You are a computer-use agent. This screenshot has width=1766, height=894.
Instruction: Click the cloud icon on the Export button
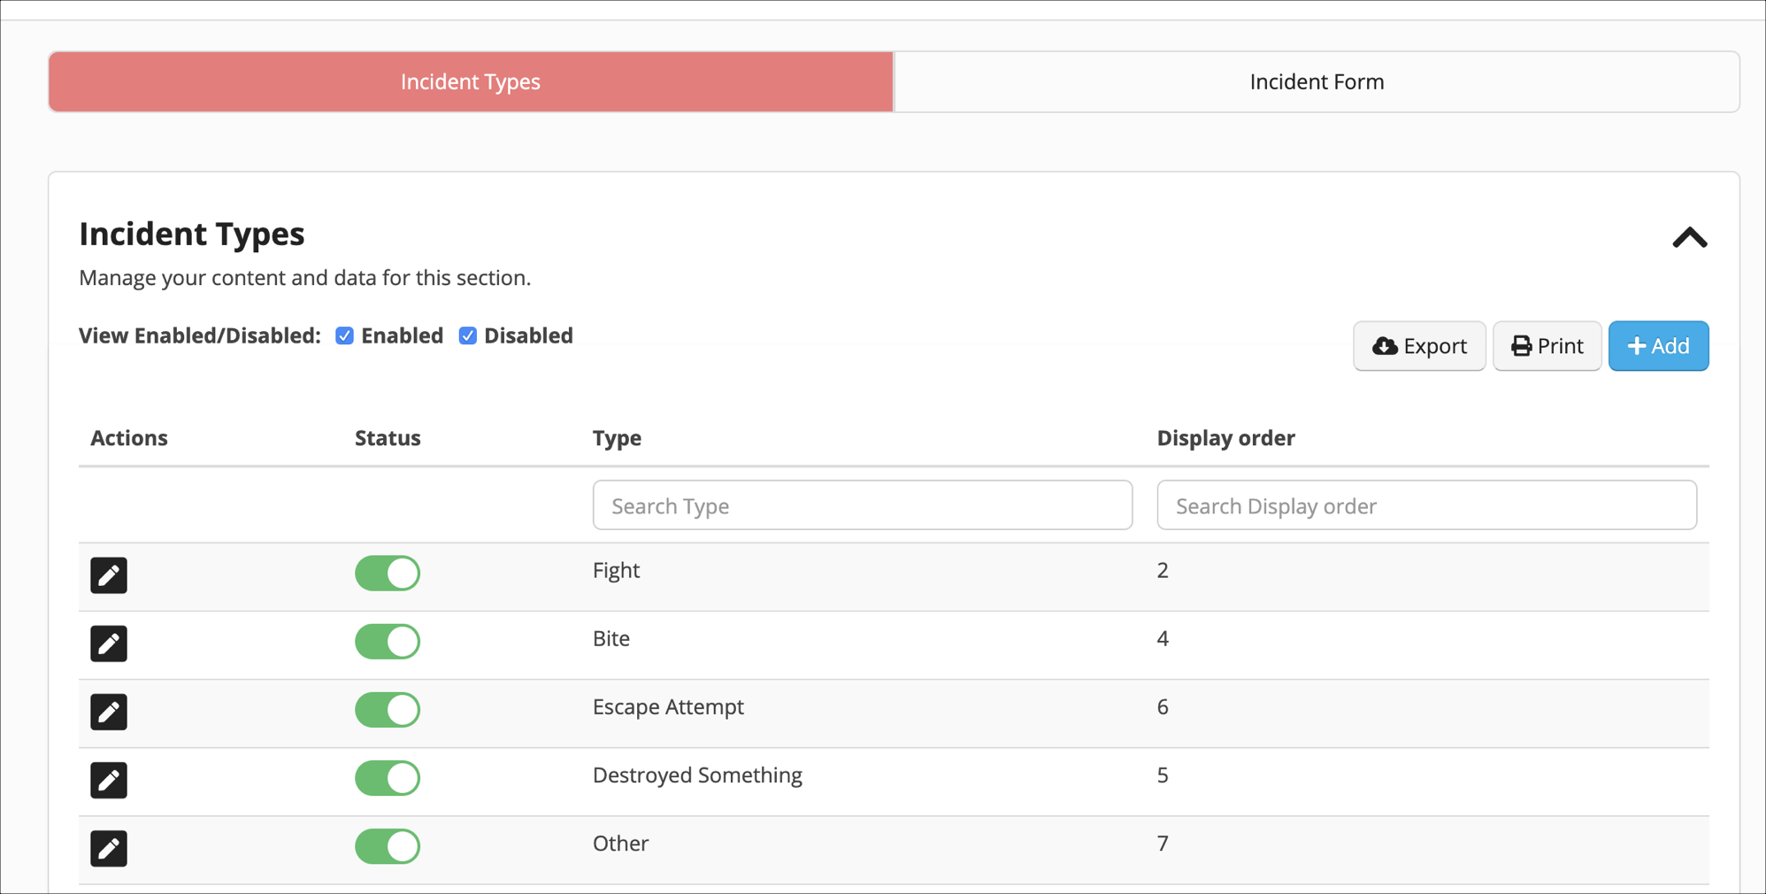(1386, 346)
